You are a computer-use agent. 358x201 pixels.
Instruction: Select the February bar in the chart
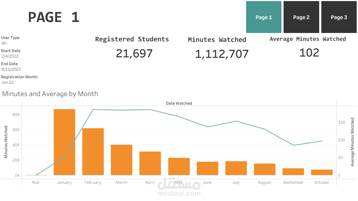tap(93, 152)
